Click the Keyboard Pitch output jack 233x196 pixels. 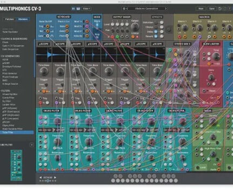[67, 36]
